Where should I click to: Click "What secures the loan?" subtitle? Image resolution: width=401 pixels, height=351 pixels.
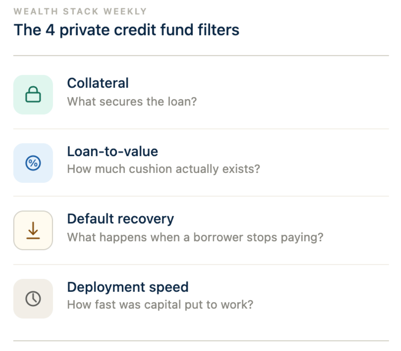pos(132,102)
